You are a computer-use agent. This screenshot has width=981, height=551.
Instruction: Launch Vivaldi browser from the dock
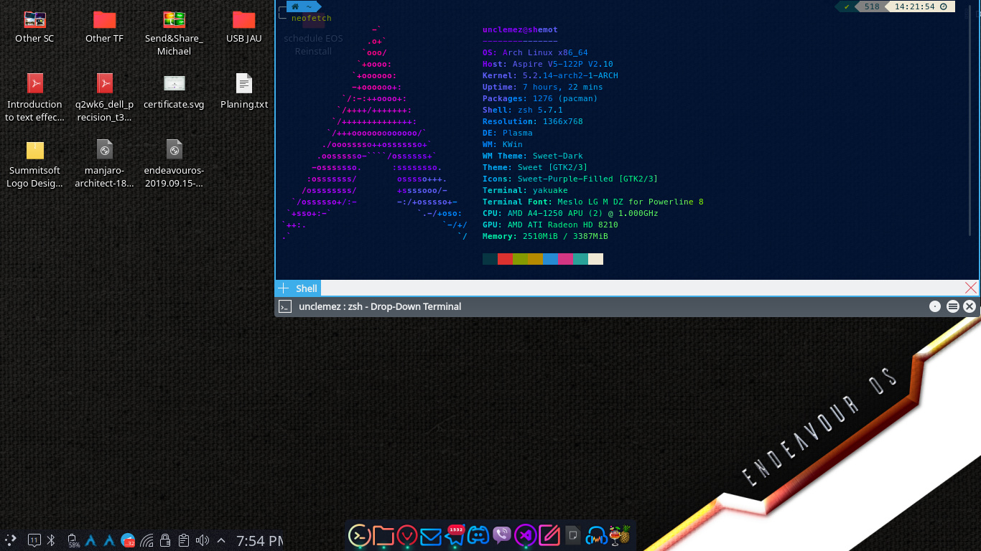(407, 535)
